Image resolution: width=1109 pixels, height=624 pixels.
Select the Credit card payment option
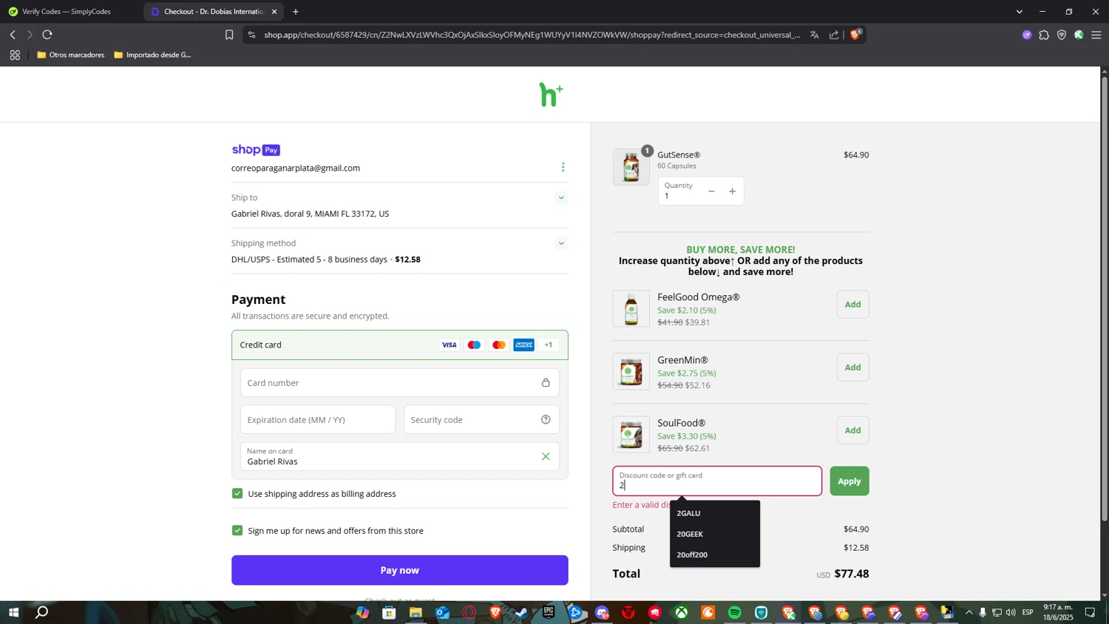click(x=400, y=345)
